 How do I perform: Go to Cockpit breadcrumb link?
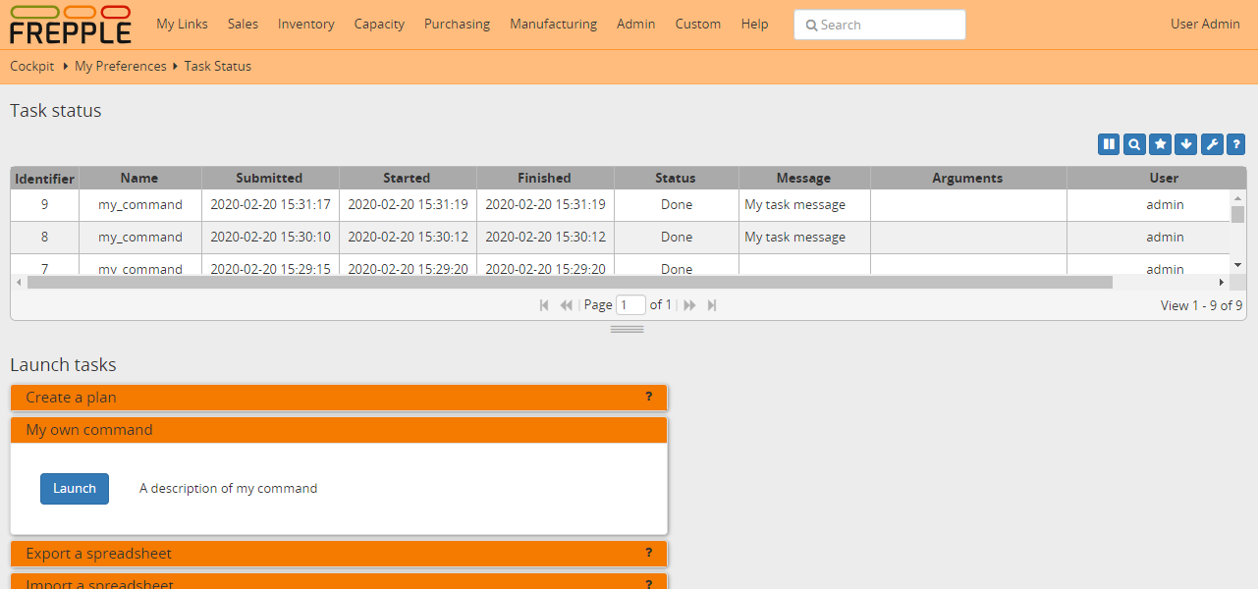[32, 67]
